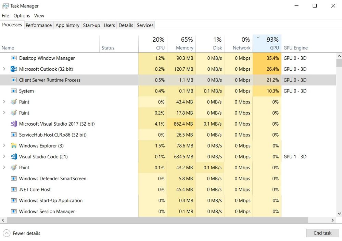Switch to the Performance tab
342x241 pixels.
(39, 25)
